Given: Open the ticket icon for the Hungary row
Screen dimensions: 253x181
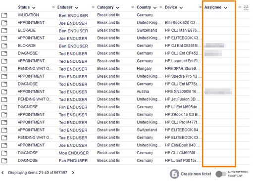Looking at the screenshot, I should point(4,69).
